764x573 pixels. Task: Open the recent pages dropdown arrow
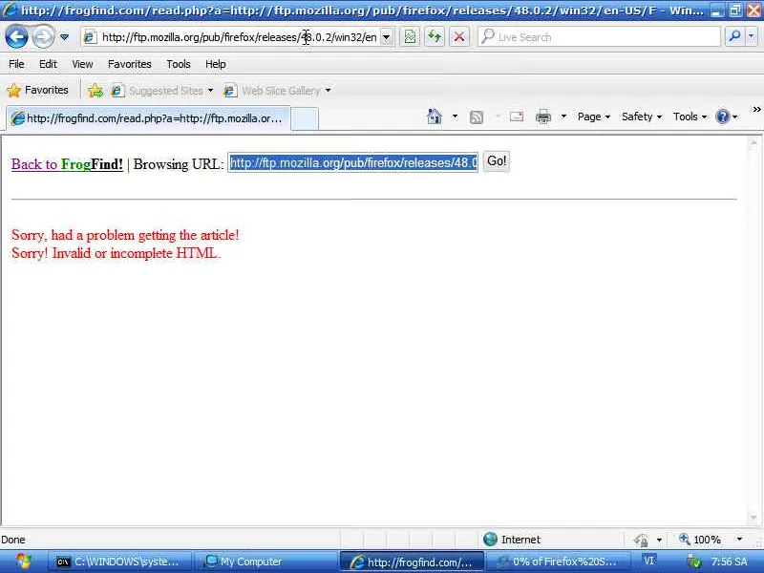click(x=64, y=37)
